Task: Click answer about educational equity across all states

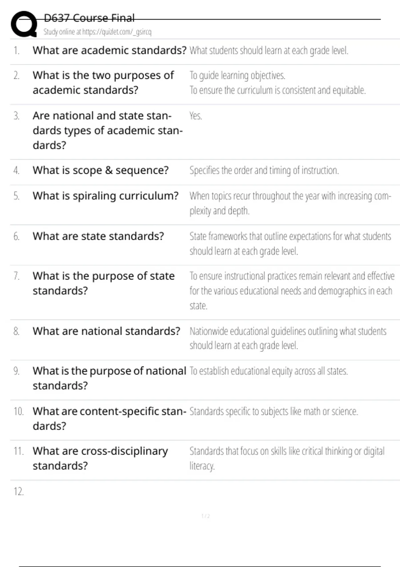Action: tap(269, 371)
